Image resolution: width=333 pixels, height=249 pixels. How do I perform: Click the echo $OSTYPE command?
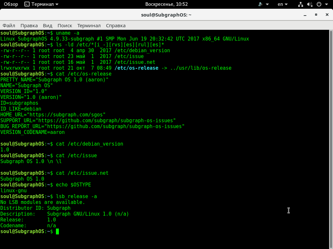[x=73, y=184]
